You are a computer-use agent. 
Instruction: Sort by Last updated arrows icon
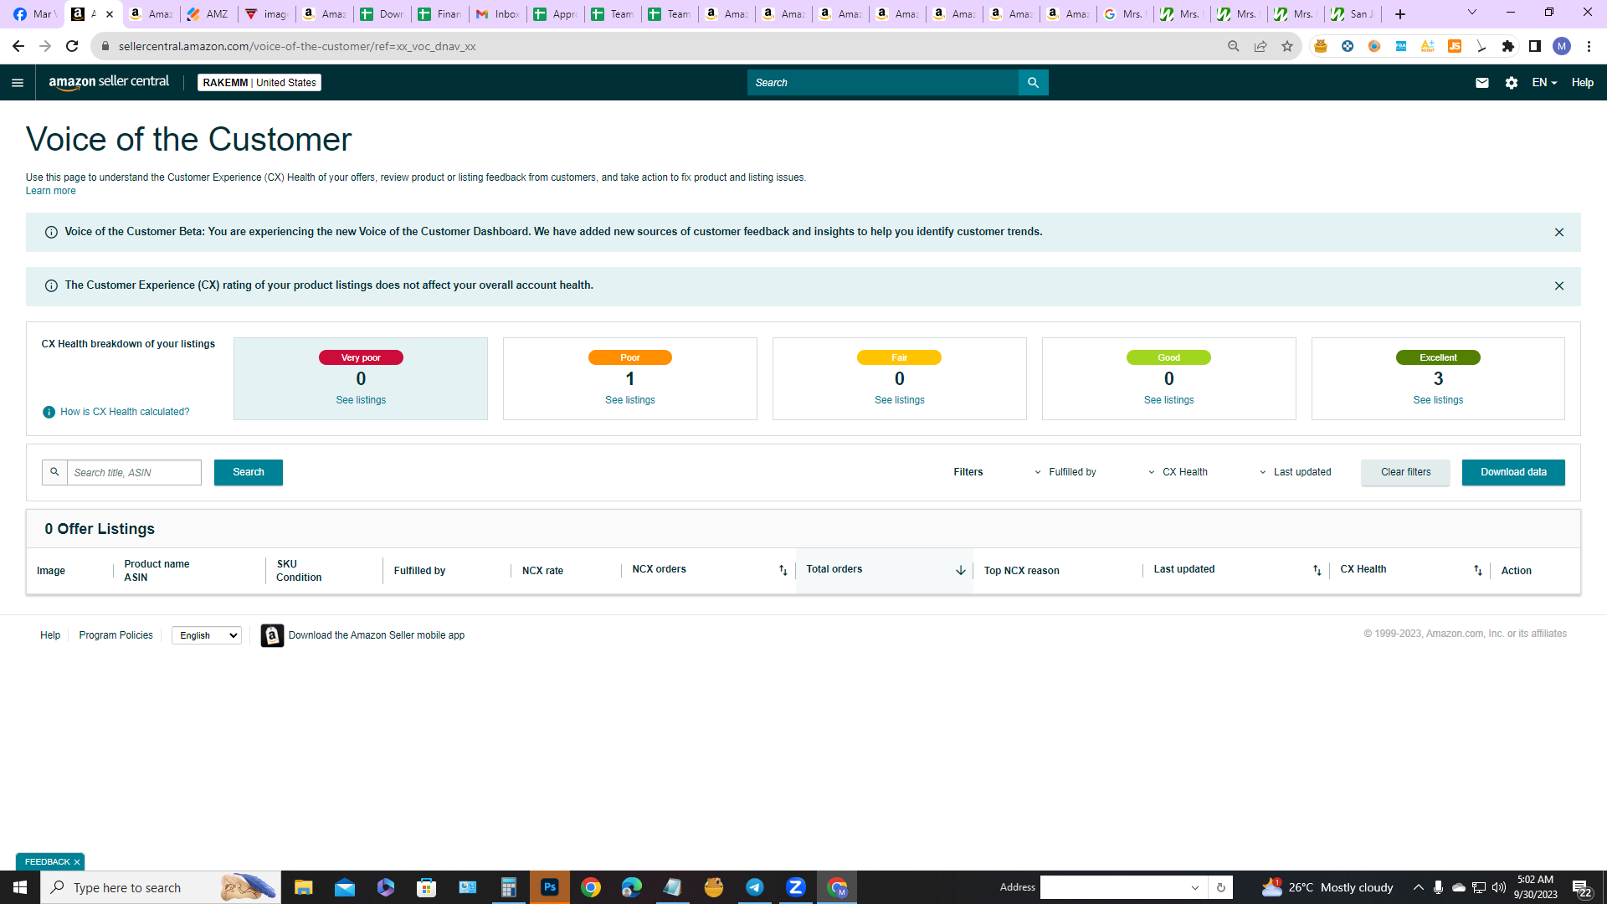coord(1317,570)
